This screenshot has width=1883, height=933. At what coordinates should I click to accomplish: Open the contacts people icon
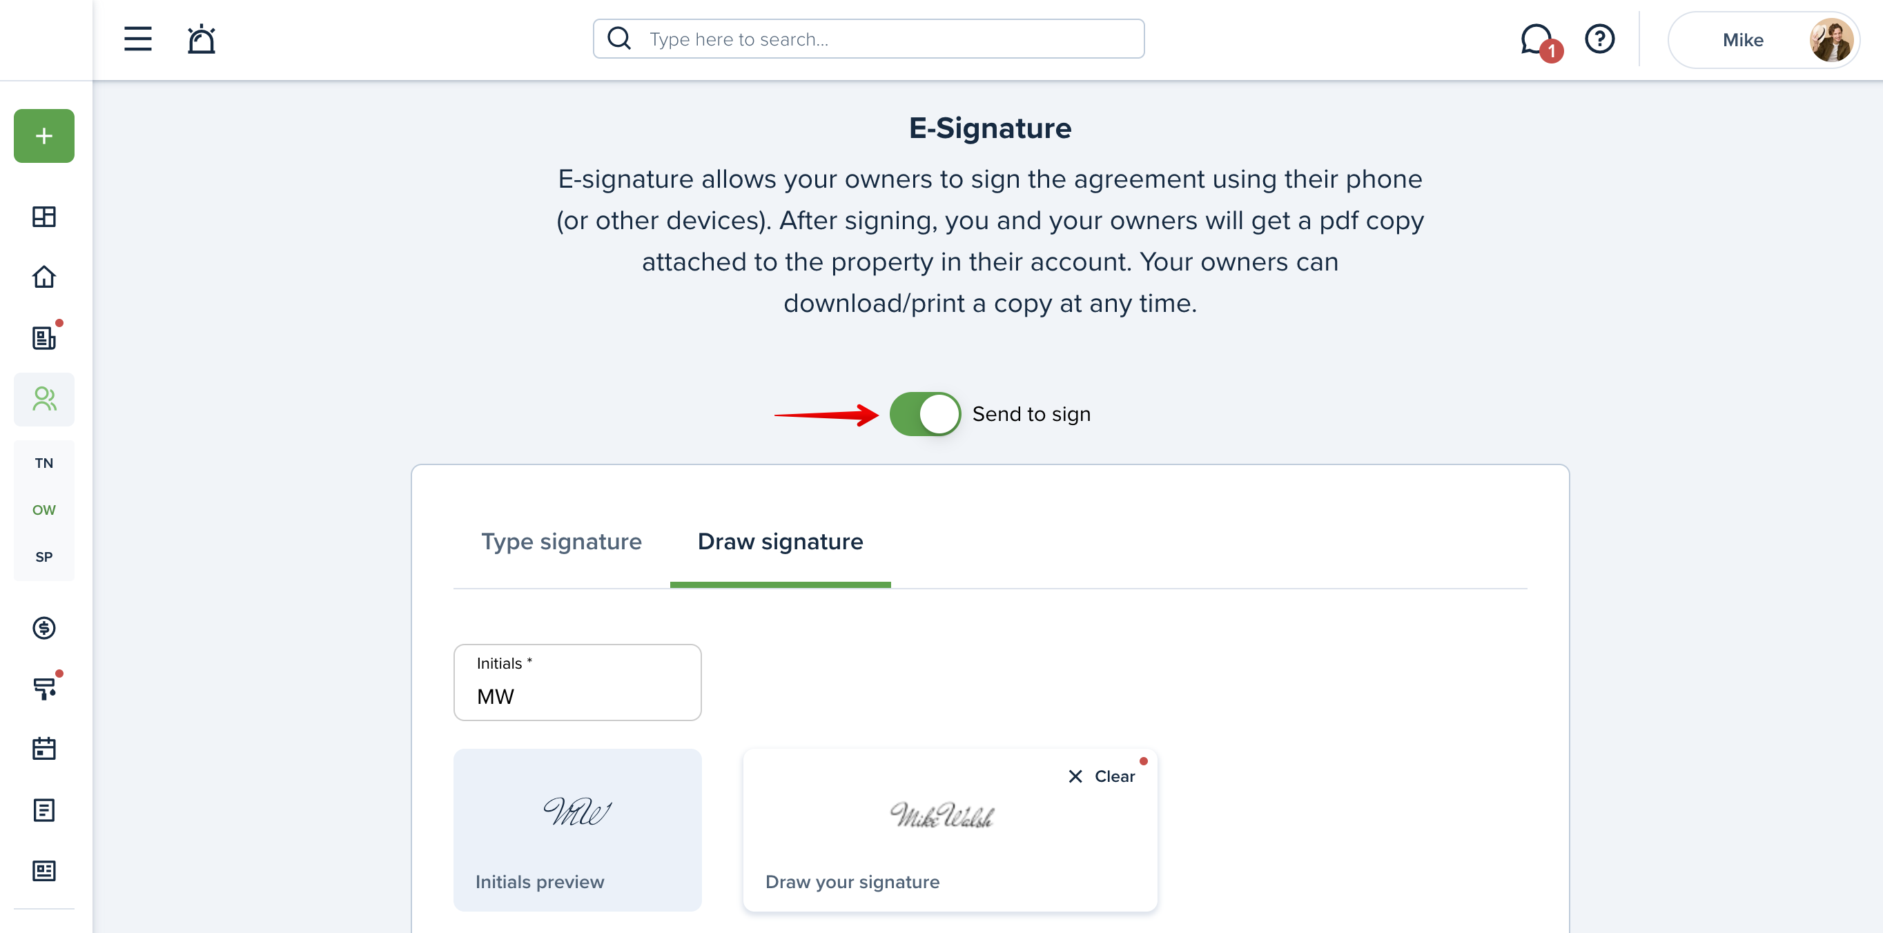point(44,399)
